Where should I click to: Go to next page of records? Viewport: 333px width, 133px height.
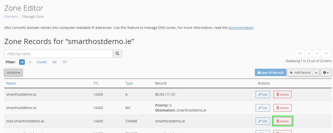point(317,54)
